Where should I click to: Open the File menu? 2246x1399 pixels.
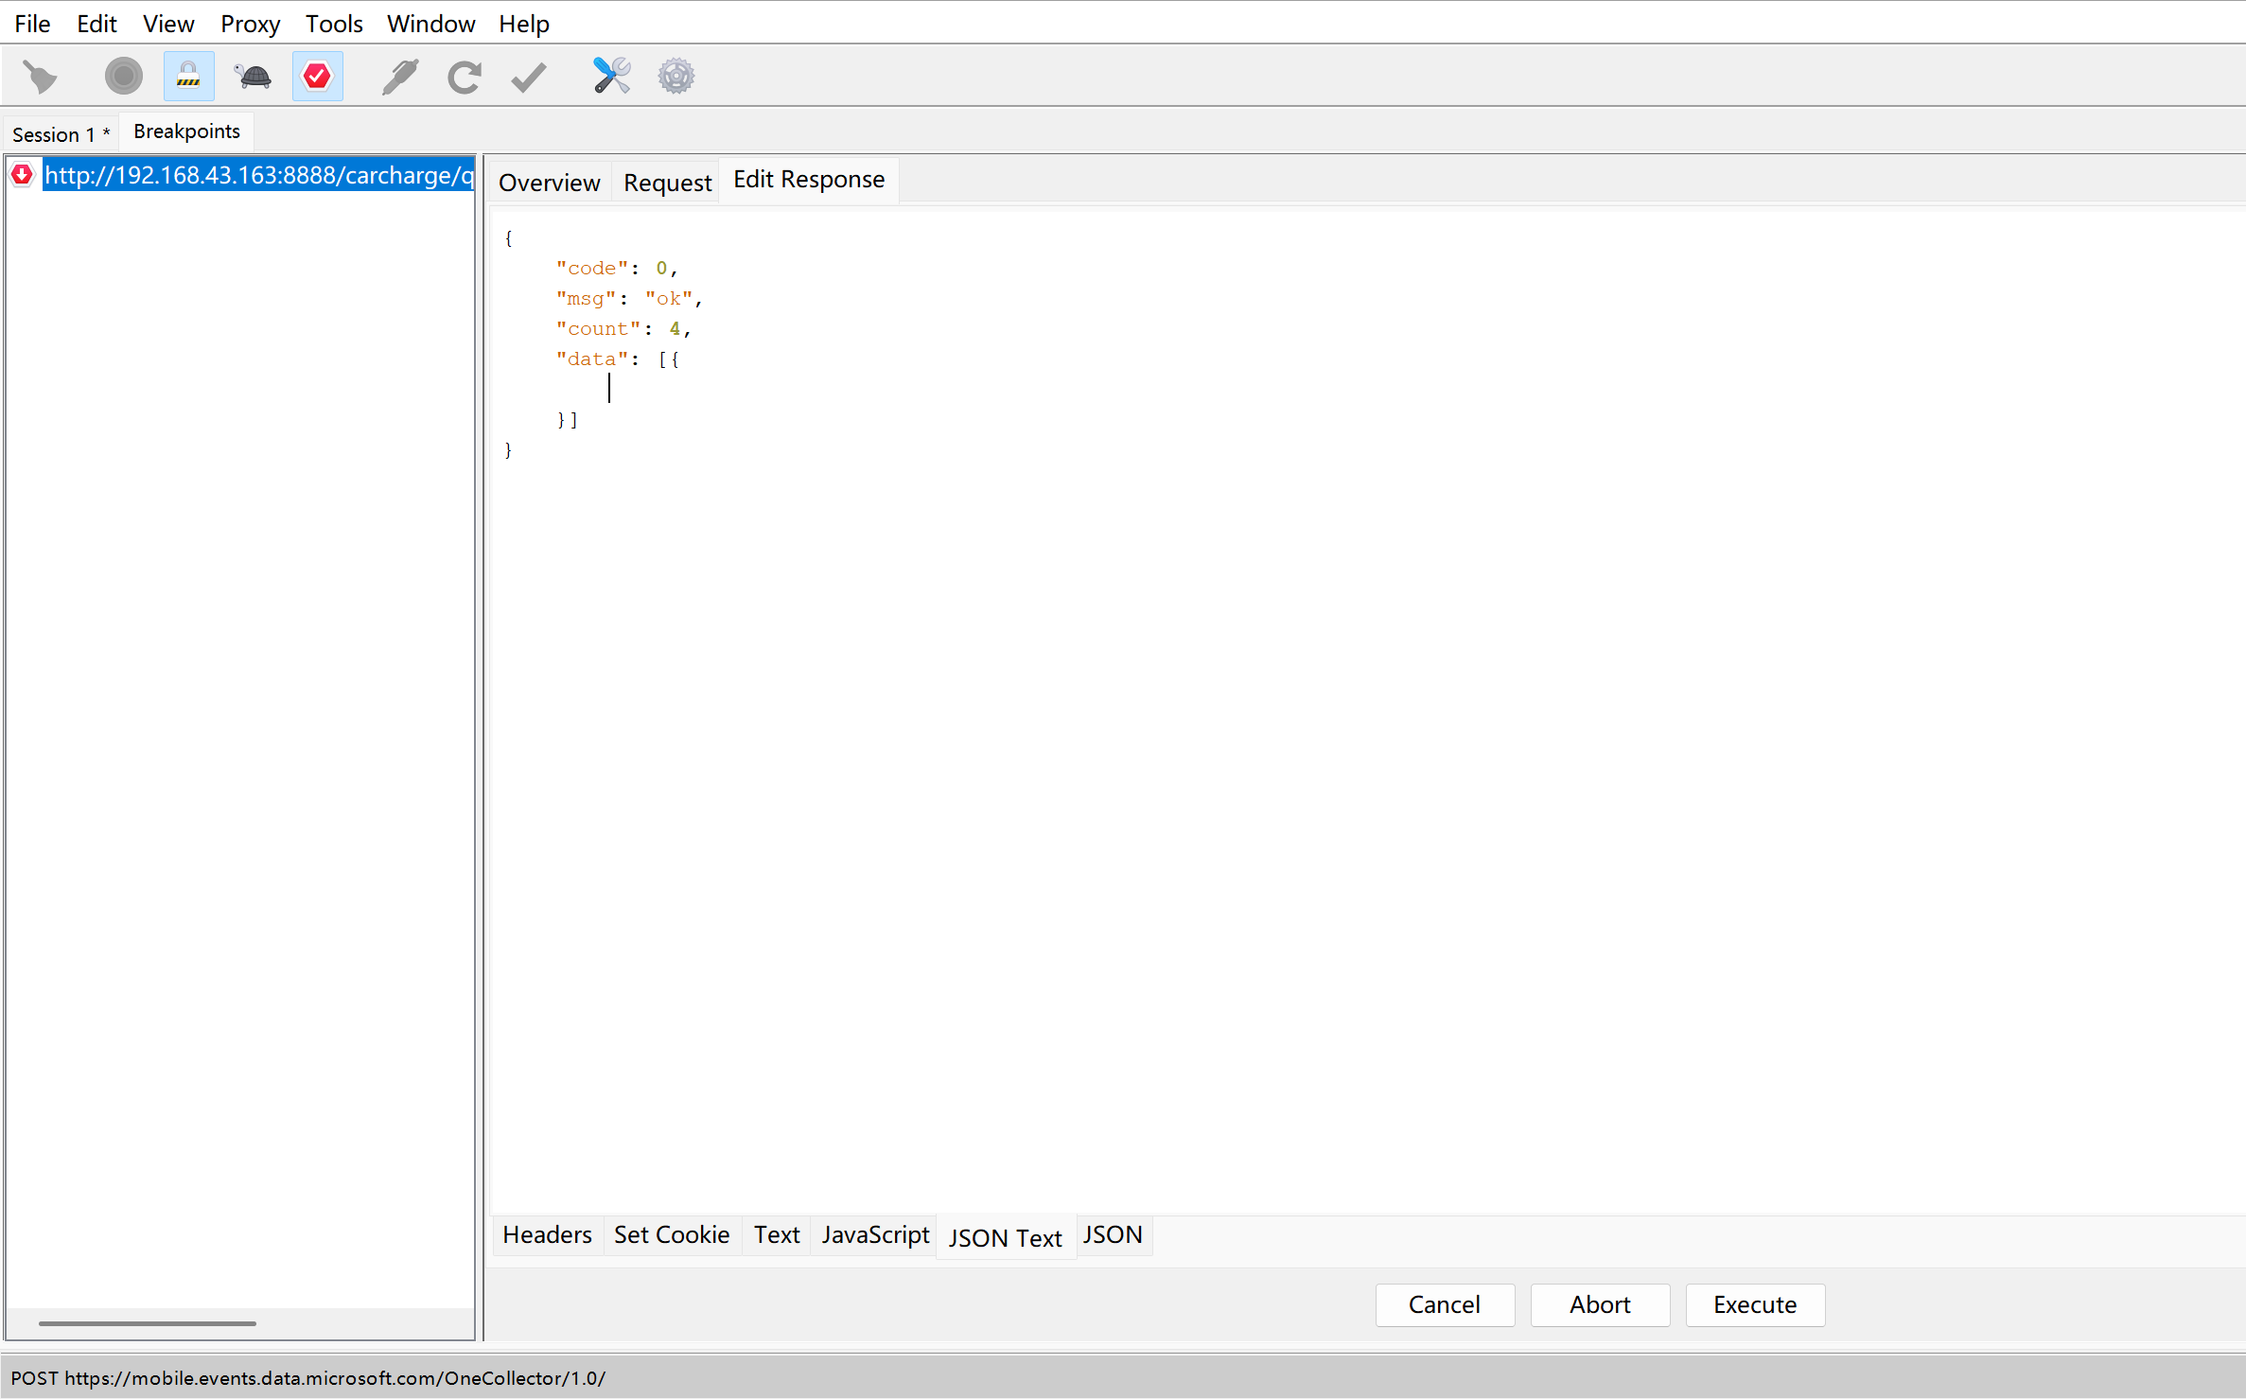point(32,24)
